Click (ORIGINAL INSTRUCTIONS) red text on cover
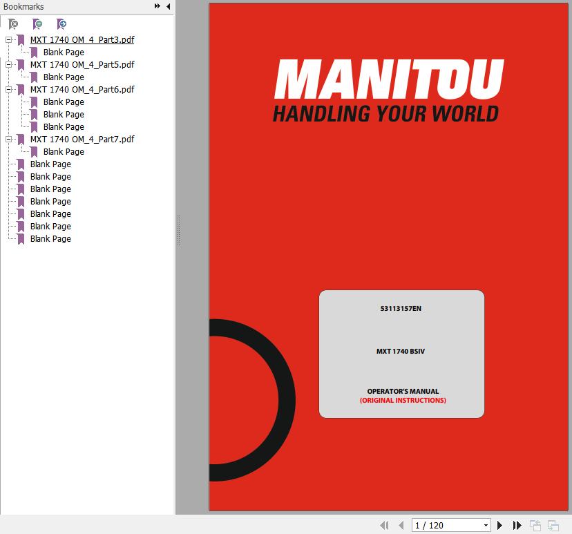 (403, 400)
